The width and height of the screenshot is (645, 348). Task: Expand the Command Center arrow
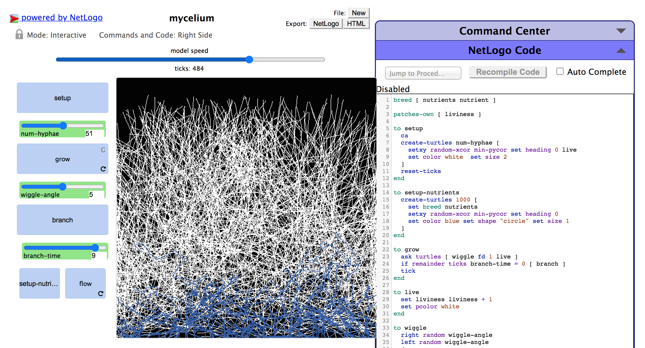621,31
